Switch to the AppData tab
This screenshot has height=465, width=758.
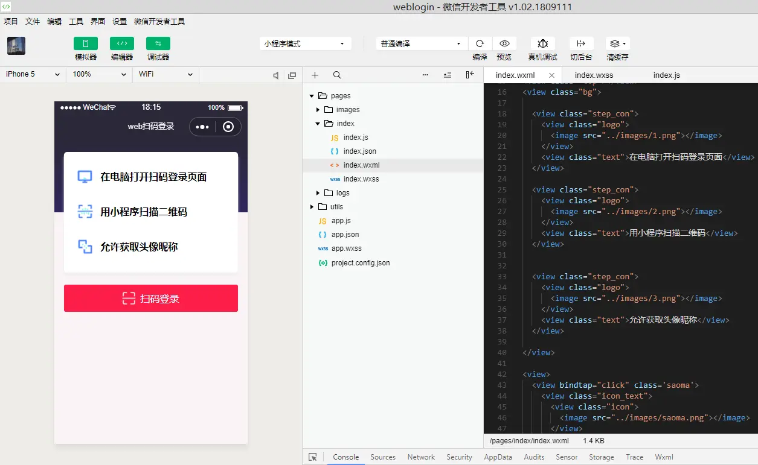[498, 457]
